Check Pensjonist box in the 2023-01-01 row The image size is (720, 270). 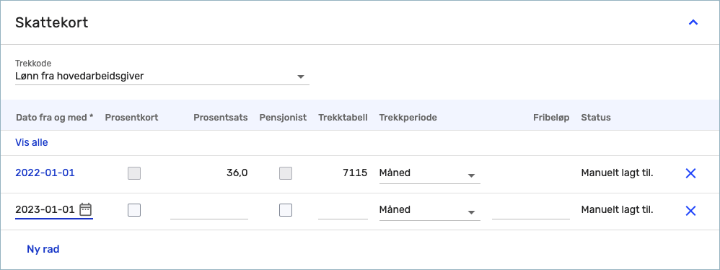(286, 210)
